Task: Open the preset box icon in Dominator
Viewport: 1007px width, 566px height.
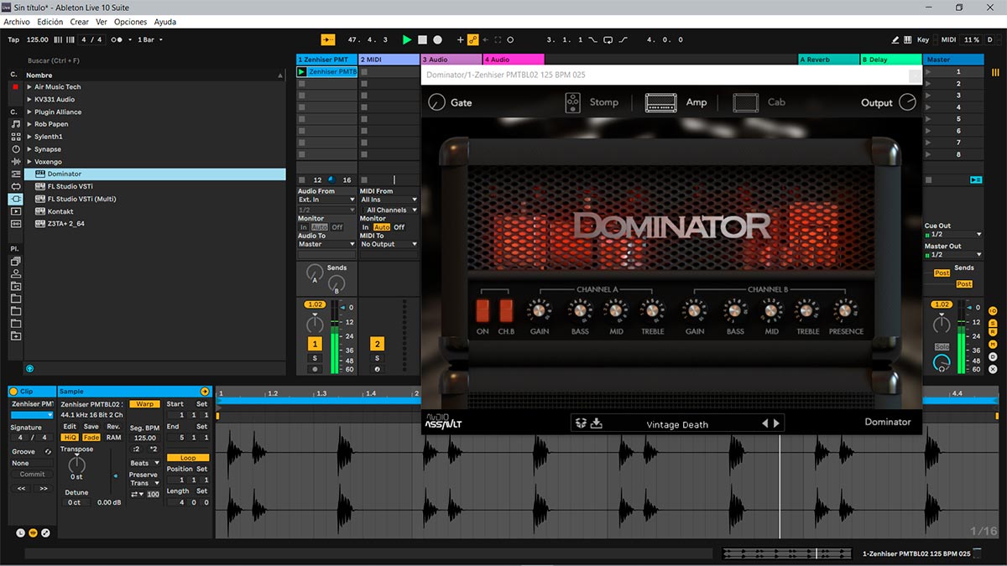Action: click(581, 423)
